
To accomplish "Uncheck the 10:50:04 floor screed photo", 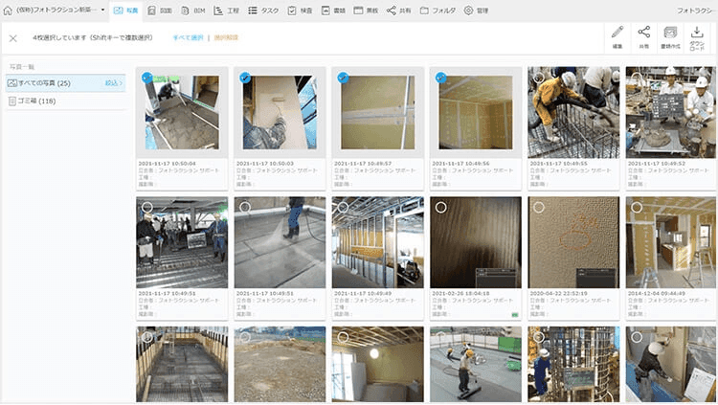I will coord(147,78).
